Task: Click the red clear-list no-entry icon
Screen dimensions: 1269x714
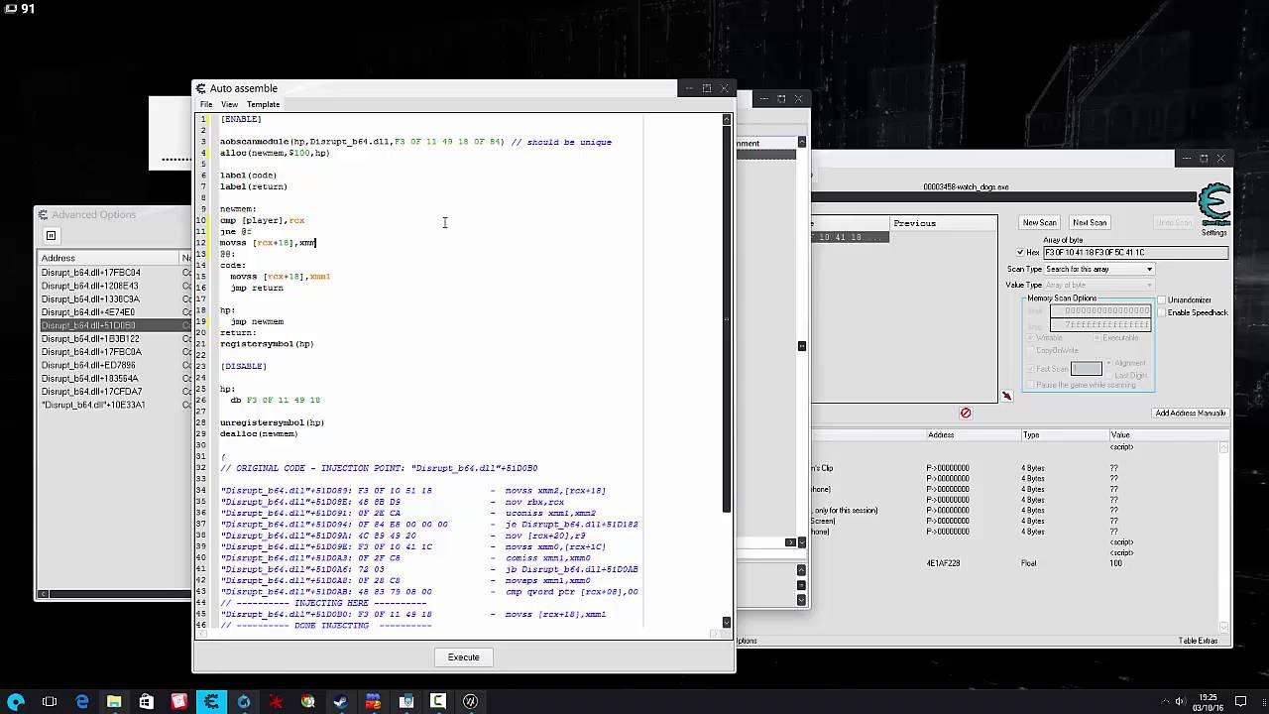Action: pyautogui.click(x=966, y=413)
